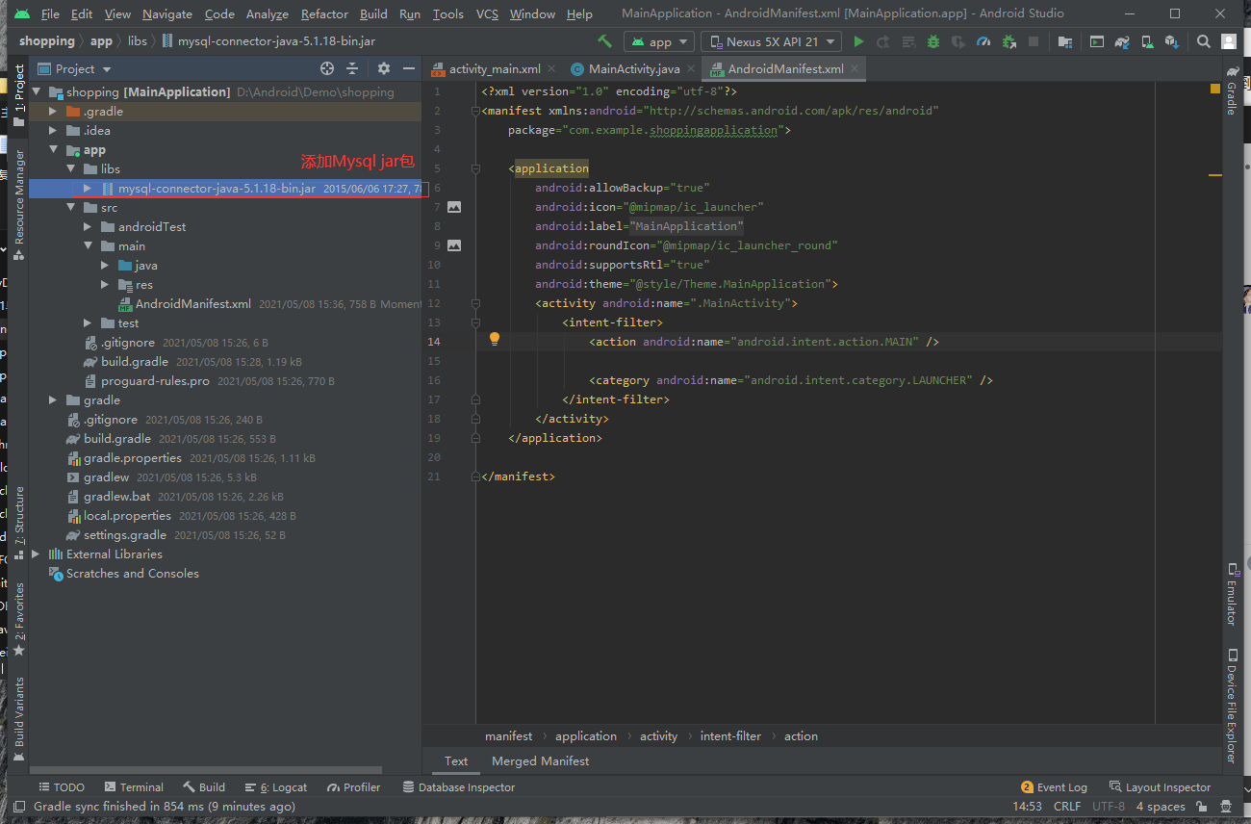The height and width of the screenshot is (824, 1251).
Task: Open the Project Structure toolbar icon
Action: [1064, 41]
